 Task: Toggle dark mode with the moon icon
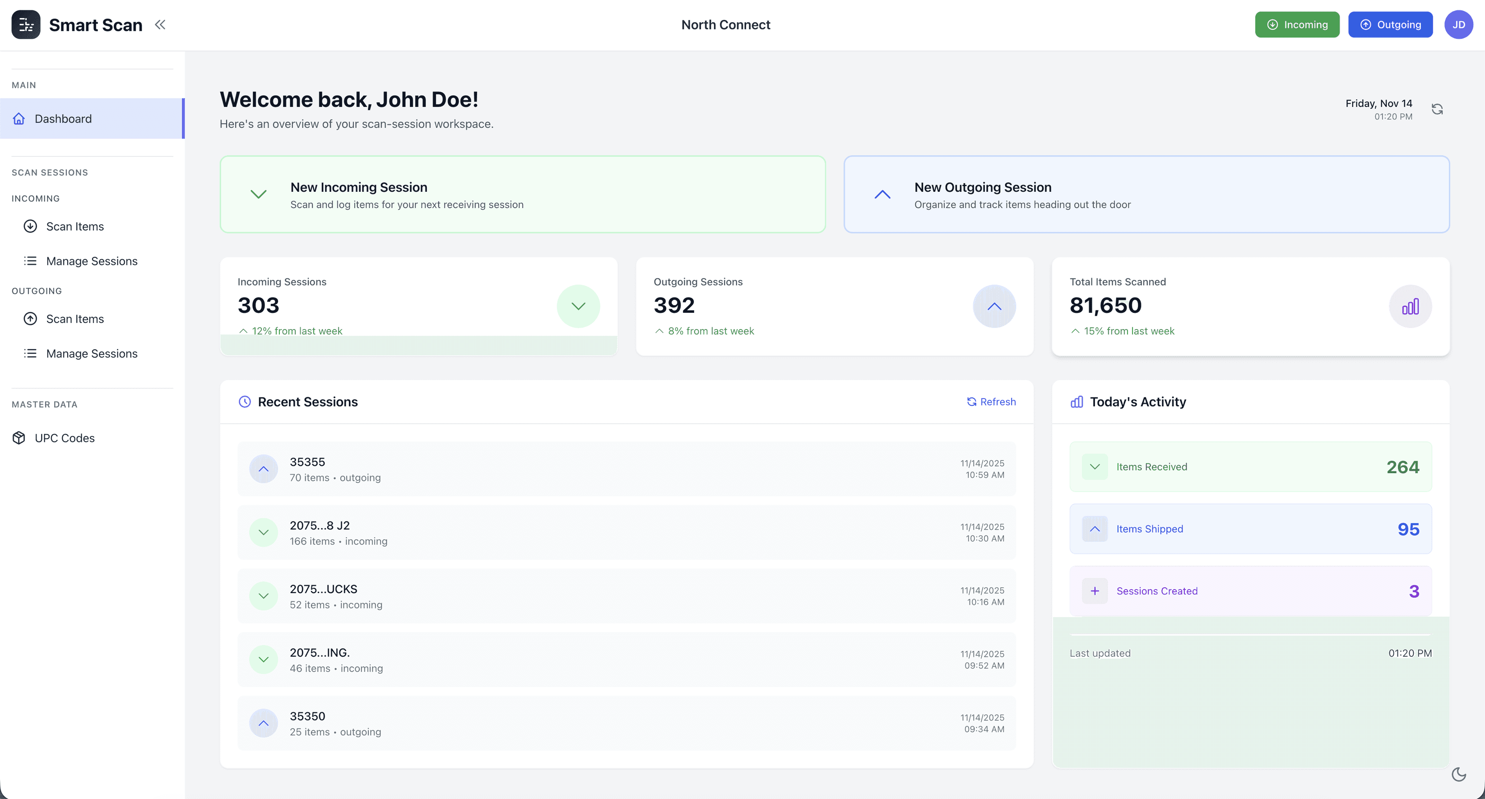(x=1458, y=775)
